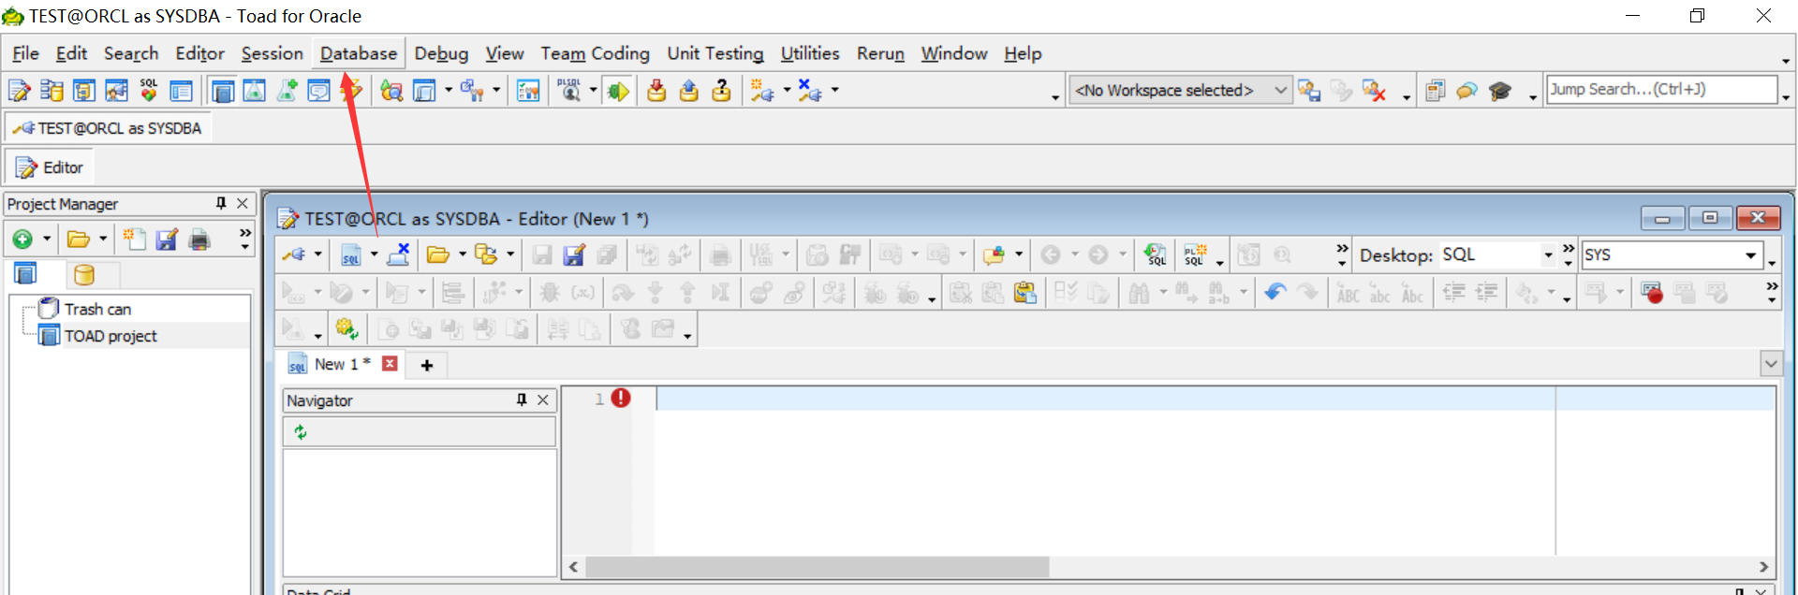The width and height of the screenshot is (1798, 595).
Task: Click the green clock SQL recall icon
Action: 1156,254
